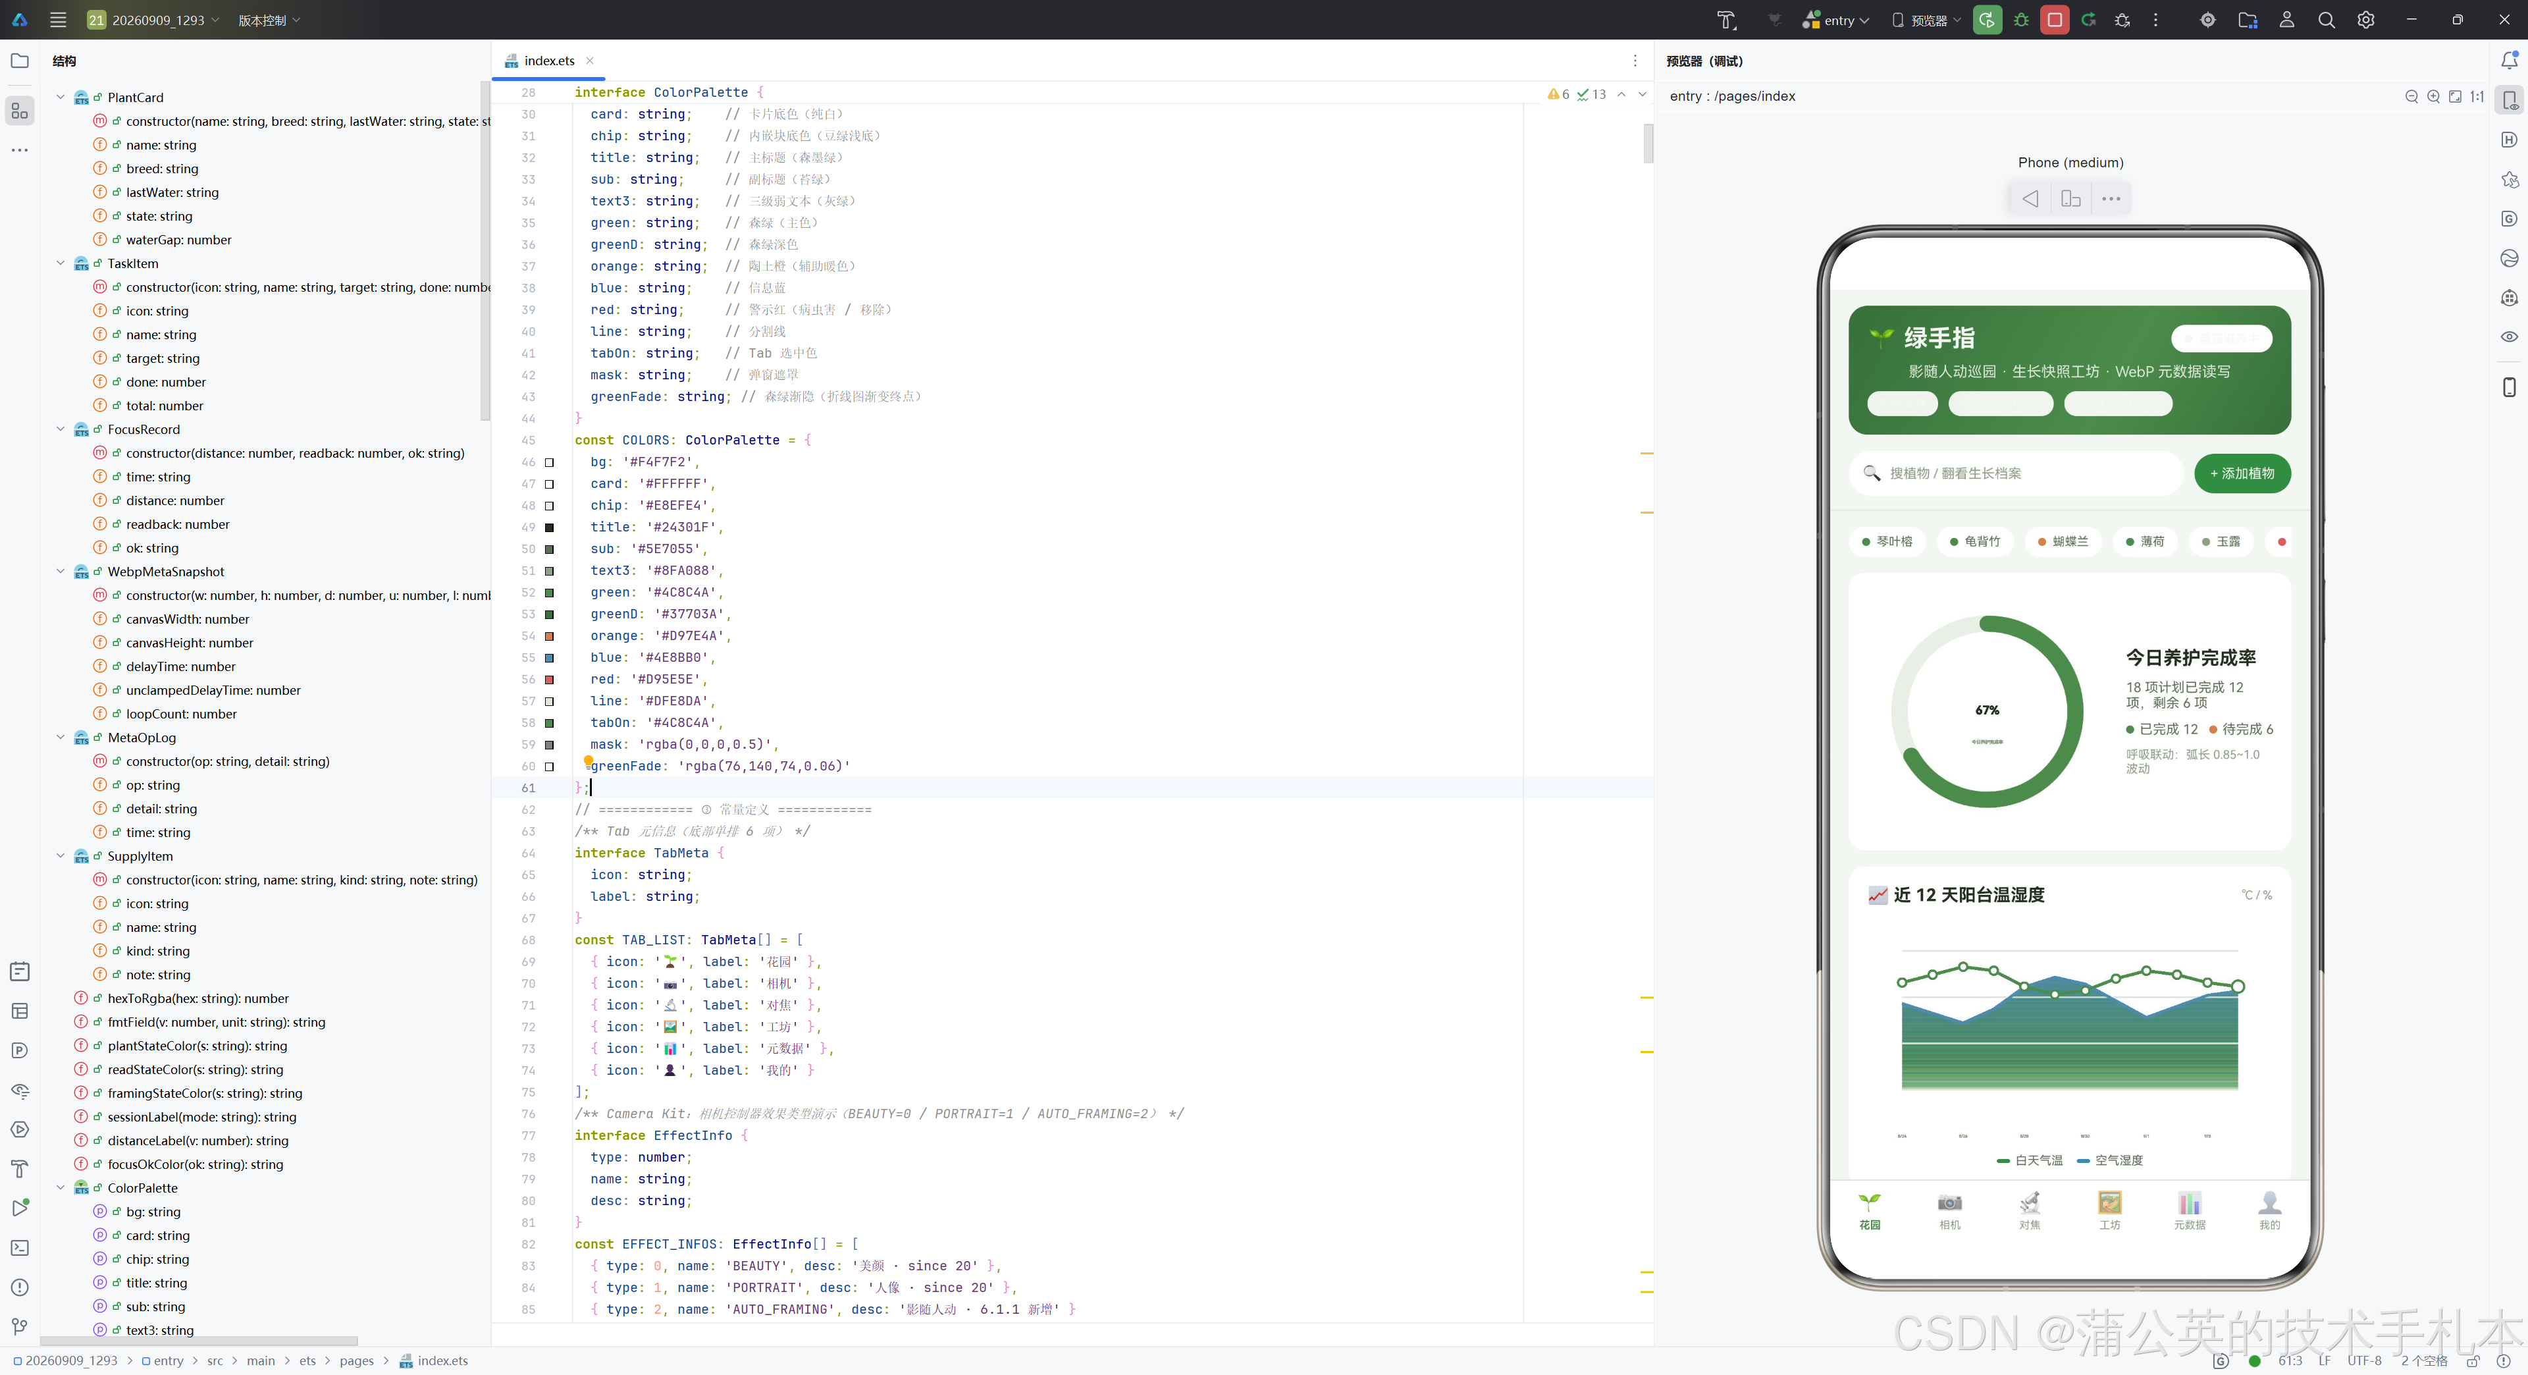The image size is (2528, 1375).
Task: Click the color swatch for red '#D95E5E'
Action: tap(550, 679)
